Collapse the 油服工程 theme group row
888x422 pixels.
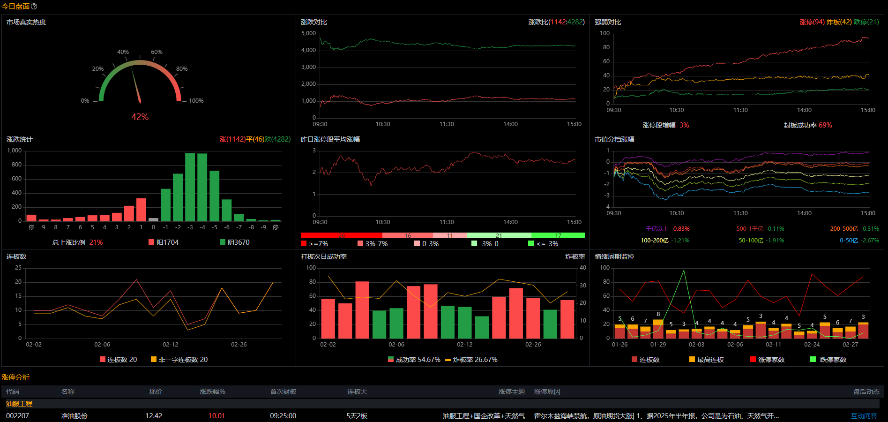click(x=19, y=404)
